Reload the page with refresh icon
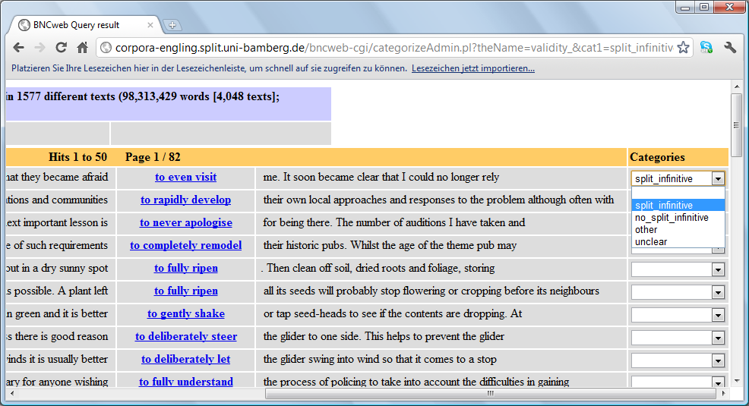 tap(61, 48)
